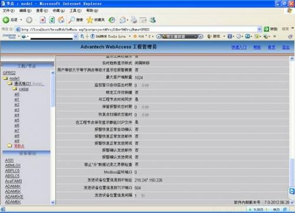This screenshot has height=213, width=295.
Task: Expand the DAEMON toolbar search box dropdown
Action: (x=76, y=36)
